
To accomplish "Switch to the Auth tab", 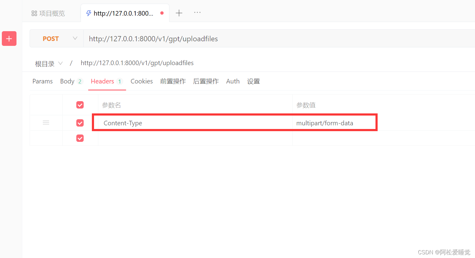I will coord(233,81).
